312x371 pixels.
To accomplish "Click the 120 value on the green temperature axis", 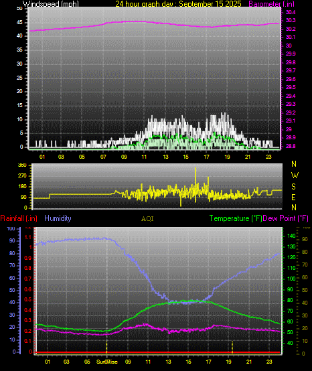I will pos(291,257).
